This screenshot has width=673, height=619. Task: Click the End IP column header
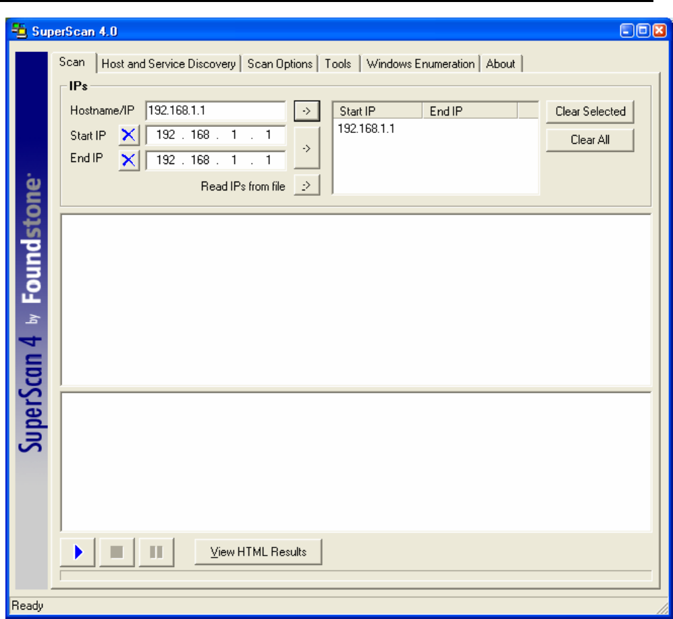[x=470, y=111]
